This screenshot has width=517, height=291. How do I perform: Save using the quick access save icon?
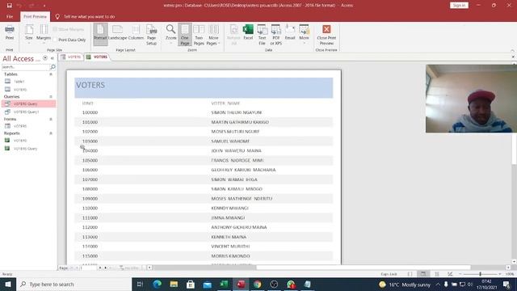point(9,6)
